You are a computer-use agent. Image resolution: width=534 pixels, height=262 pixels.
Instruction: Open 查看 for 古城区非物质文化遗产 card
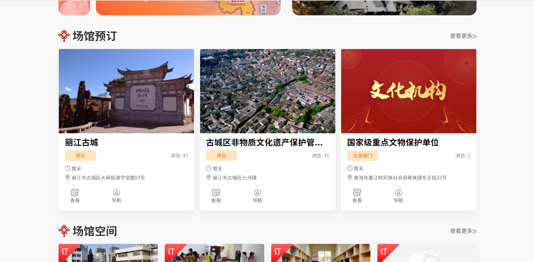tap(216, 193)
